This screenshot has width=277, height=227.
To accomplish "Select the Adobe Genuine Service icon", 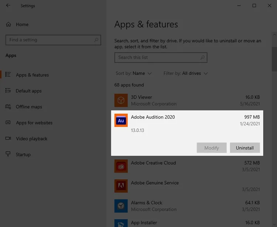I will 121,186.
